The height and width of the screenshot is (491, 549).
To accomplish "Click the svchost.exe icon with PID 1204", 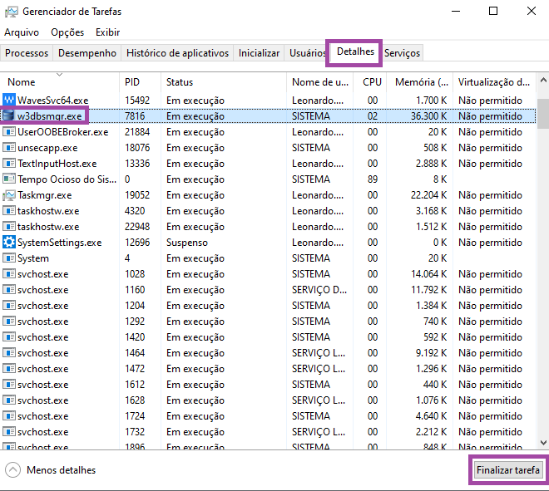I will pos(9,305).
